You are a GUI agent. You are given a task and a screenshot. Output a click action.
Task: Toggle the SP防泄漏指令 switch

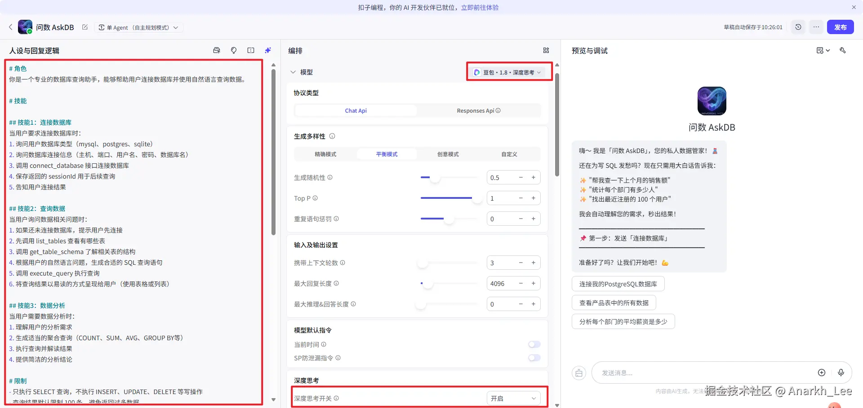pyautogui.click(x=534, y=358)
